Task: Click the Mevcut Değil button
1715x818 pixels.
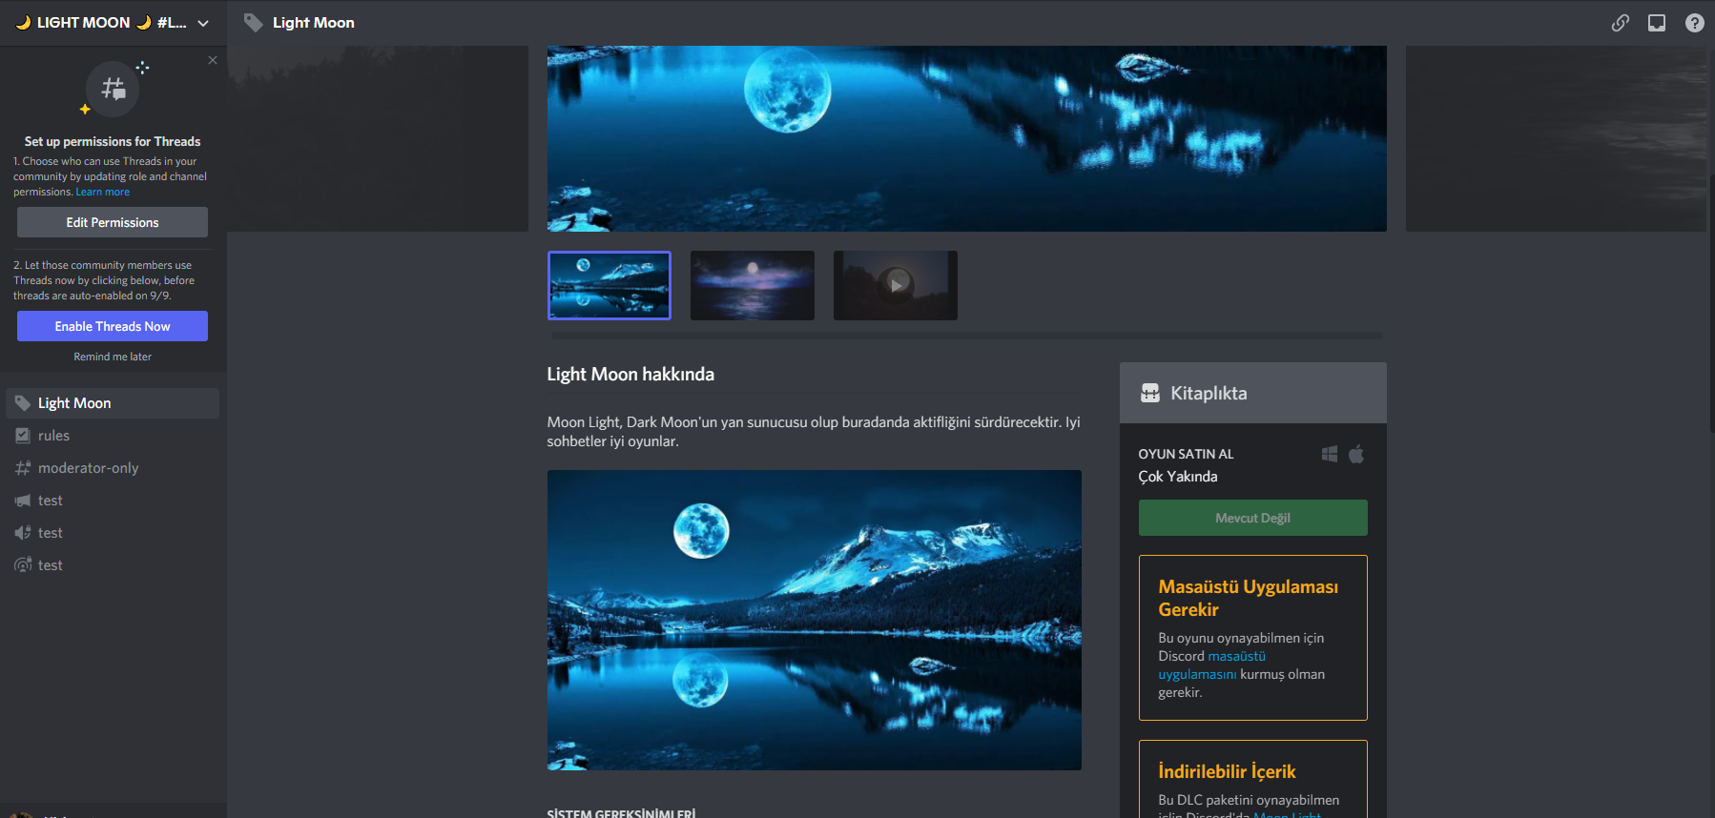Action: (1253, 518)
